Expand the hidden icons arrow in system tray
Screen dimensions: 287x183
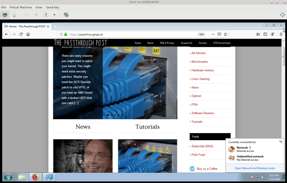(246, 177)
